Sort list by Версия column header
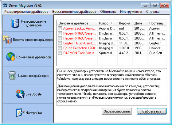Viewport: 172px width, 125px height. (125, 23)
